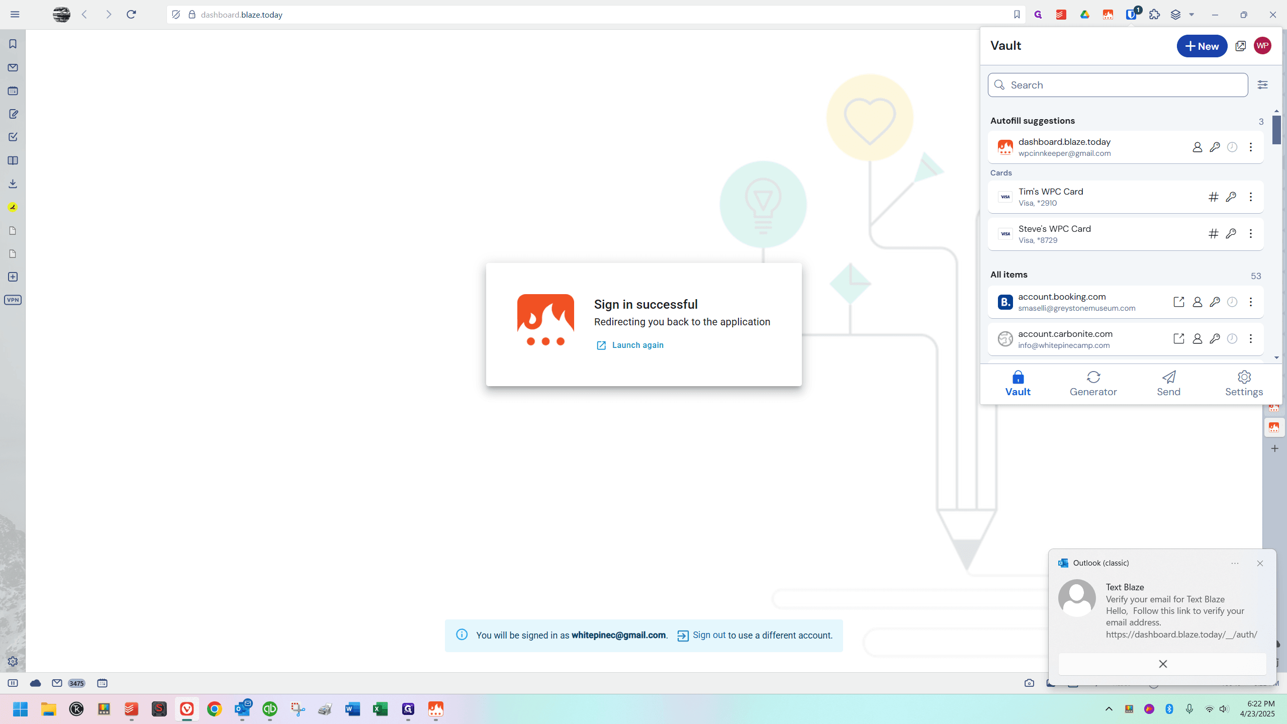The width and height of the screenshot is (1287, 724).
Task: Open the Windows Start menu
Action: pyautogui.click(x=20, y=709)
